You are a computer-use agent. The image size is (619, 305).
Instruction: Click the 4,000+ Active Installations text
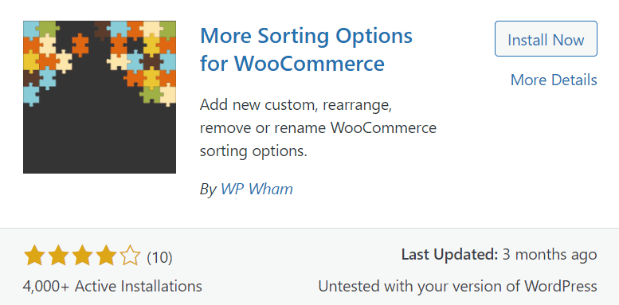tap(112, 286)
